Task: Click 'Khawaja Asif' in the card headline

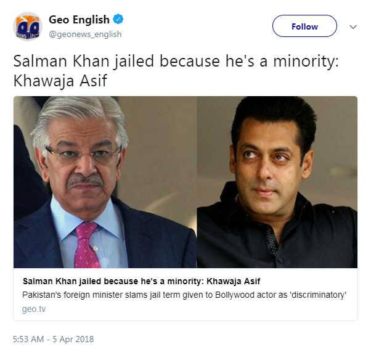Action: tap(234, 281)
